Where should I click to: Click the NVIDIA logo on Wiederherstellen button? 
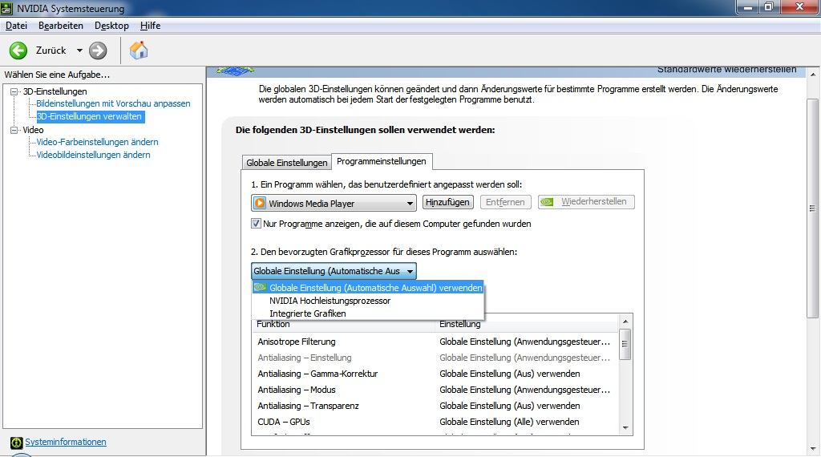pyautogui.click(x=547, y=201)
